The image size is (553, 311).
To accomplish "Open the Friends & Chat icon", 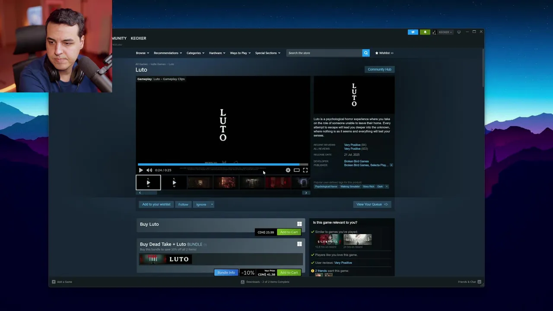I will (x=479, y=282).
